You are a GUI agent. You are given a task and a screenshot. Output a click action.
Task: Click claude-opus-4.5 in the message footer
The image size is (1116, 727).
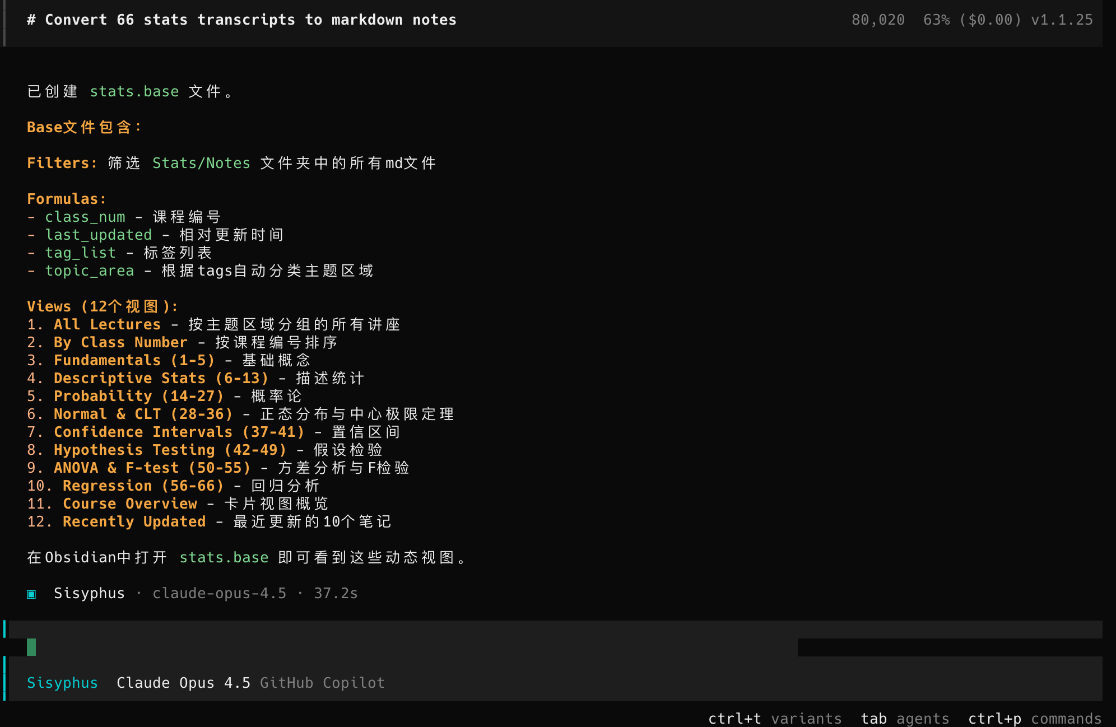tap(219, 593)
